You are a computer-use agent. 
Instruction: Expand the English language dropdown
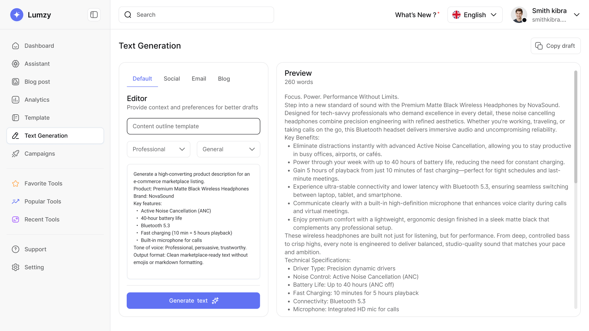tap(475, 15)
